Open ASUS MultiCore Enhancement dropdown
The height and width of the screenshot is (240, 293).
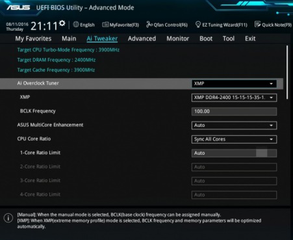click(234, 126)
